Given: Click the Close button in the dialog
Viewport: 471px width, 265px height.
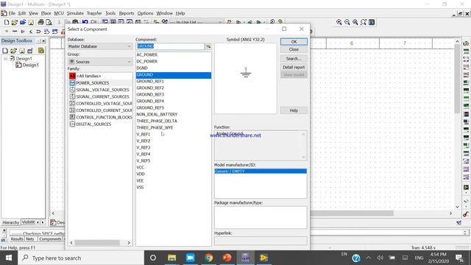Looking at the screenshot, I should tap(294, 49).
